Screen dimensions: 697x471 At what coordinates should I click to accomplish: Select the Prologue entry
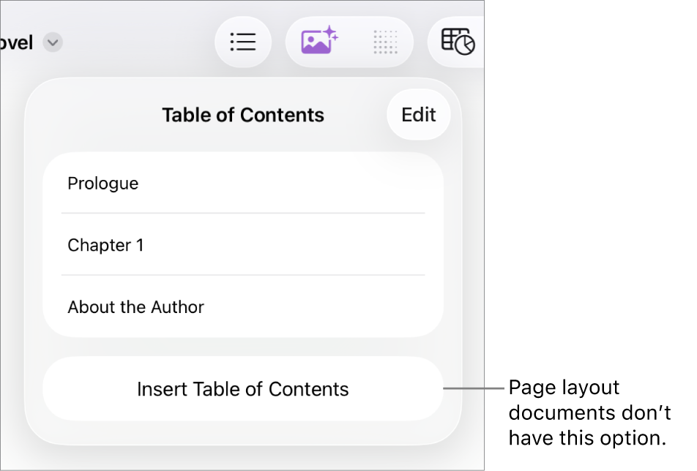point(102,184)
